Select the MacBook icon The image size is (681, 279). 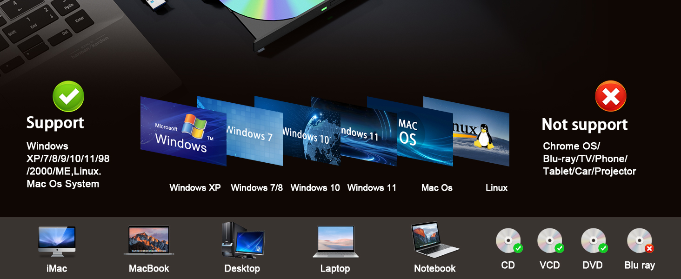[149, 240]
